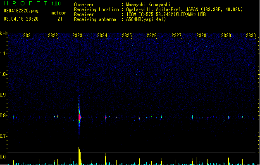The height and width of the screenshot is (165, 260).
Task: Click the 0304162320.png filename text
Action: (x=21, y=11)
